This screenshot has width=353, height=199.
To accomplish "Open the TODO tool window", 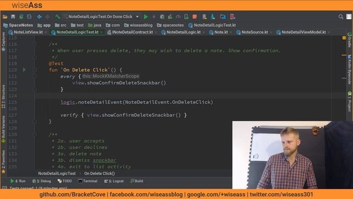I will coord(65,181).
